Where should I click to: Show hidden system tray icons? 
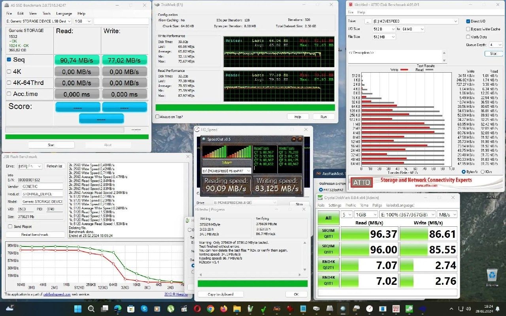tap(452, 308)
